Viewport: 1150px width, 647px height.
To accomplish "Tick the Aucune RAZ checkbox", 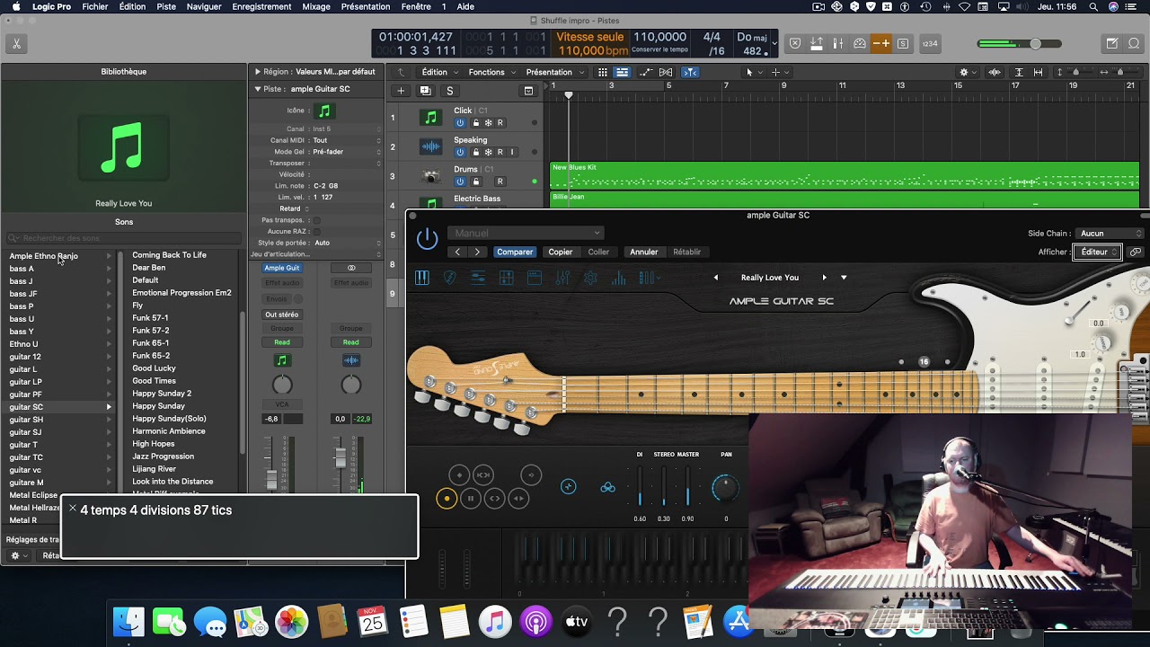I will click(316, 232).
